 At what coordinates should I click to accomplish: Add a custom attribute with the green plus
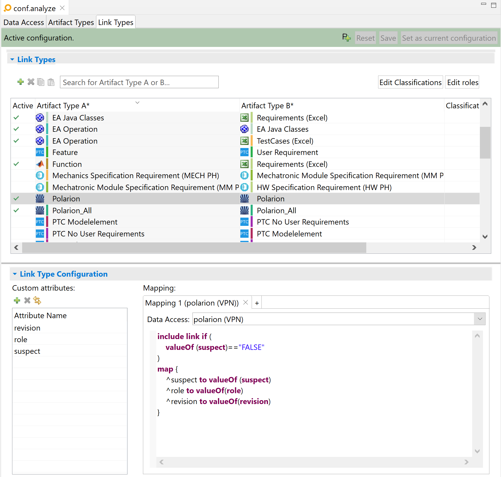click(17, 300)
